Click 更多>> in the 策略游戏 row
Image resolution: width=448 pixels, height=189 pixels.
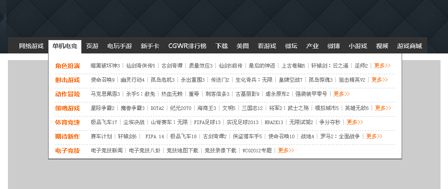(383, 108)
